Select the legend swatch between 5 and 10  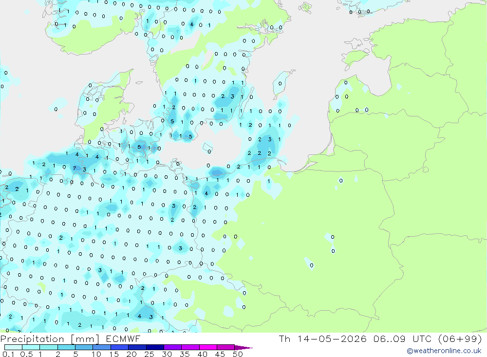(84, 347)
